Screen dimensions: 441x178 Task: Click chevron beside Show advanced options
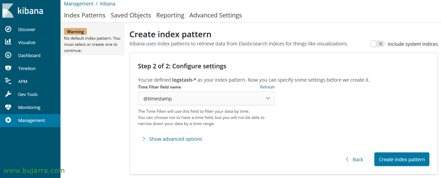click(x=144, y=139)
